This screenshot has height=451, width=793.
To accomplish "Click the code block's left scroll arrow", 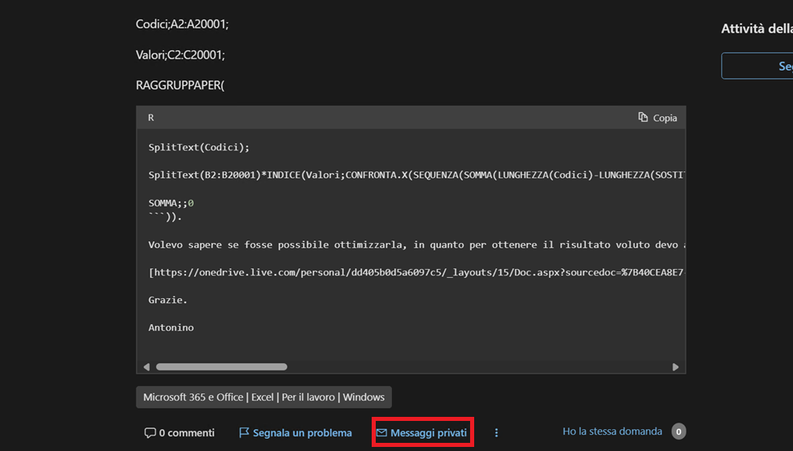I will coord(146,367).
